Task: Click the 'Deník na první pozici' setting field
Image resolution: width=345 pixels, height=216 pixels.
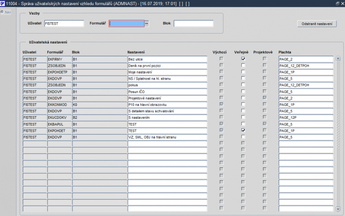Action: tap(167, 65)
